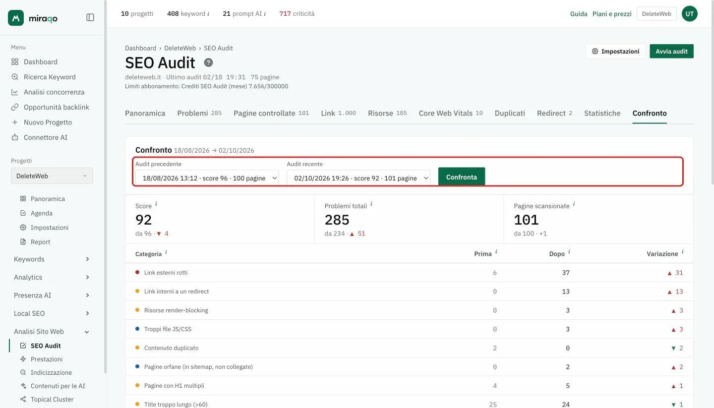Open the Audit precedente dropdown
This screenshot has height=408, width=714.
pos(207,178)
